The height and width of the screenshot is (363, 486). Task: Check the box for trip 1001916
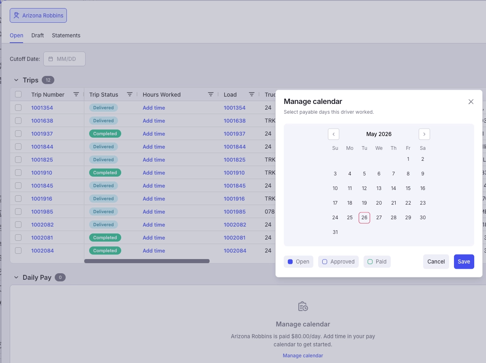click(x=18, y=199)
